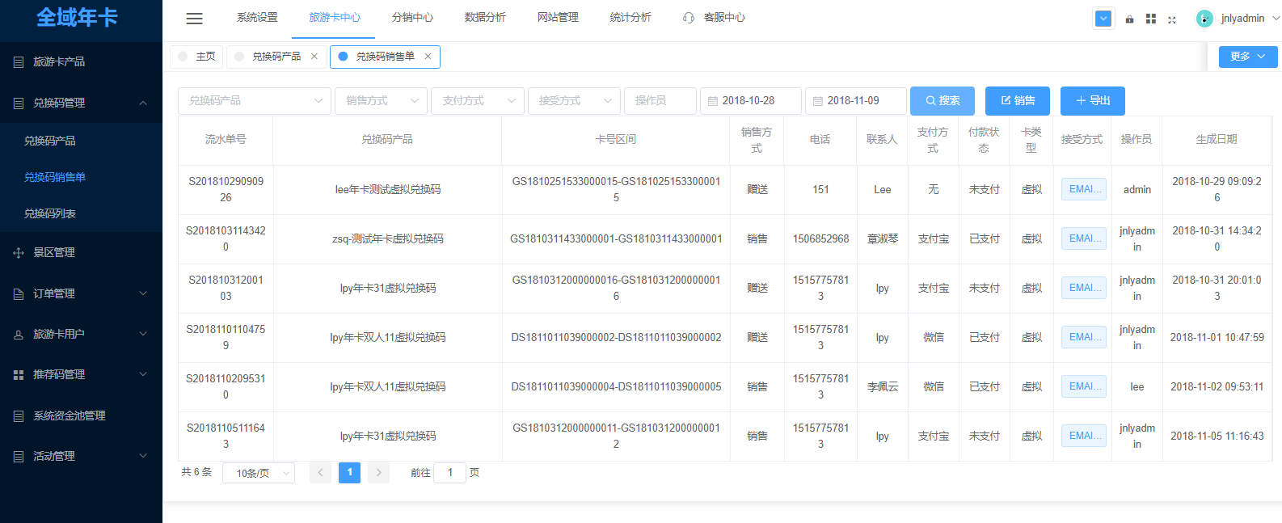
Task: Expand the 兑换码产品 filter dropdown
Action: [254, 101]
